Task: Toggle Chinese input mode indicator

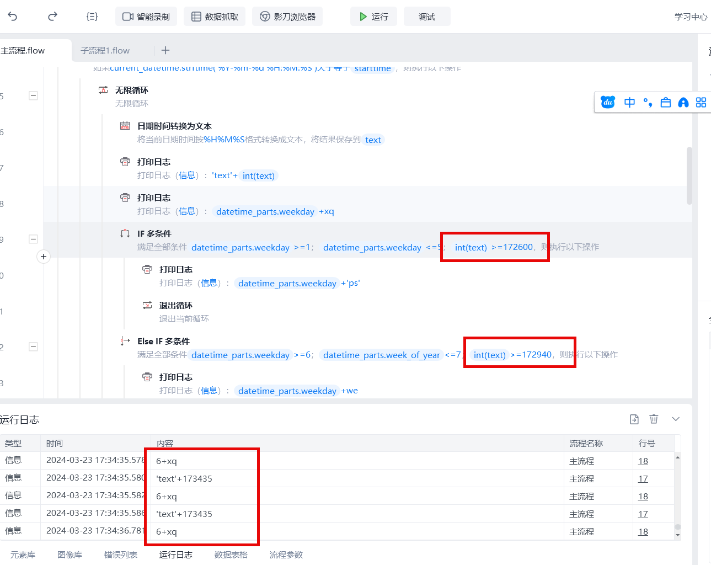Action: pos(629,102)
